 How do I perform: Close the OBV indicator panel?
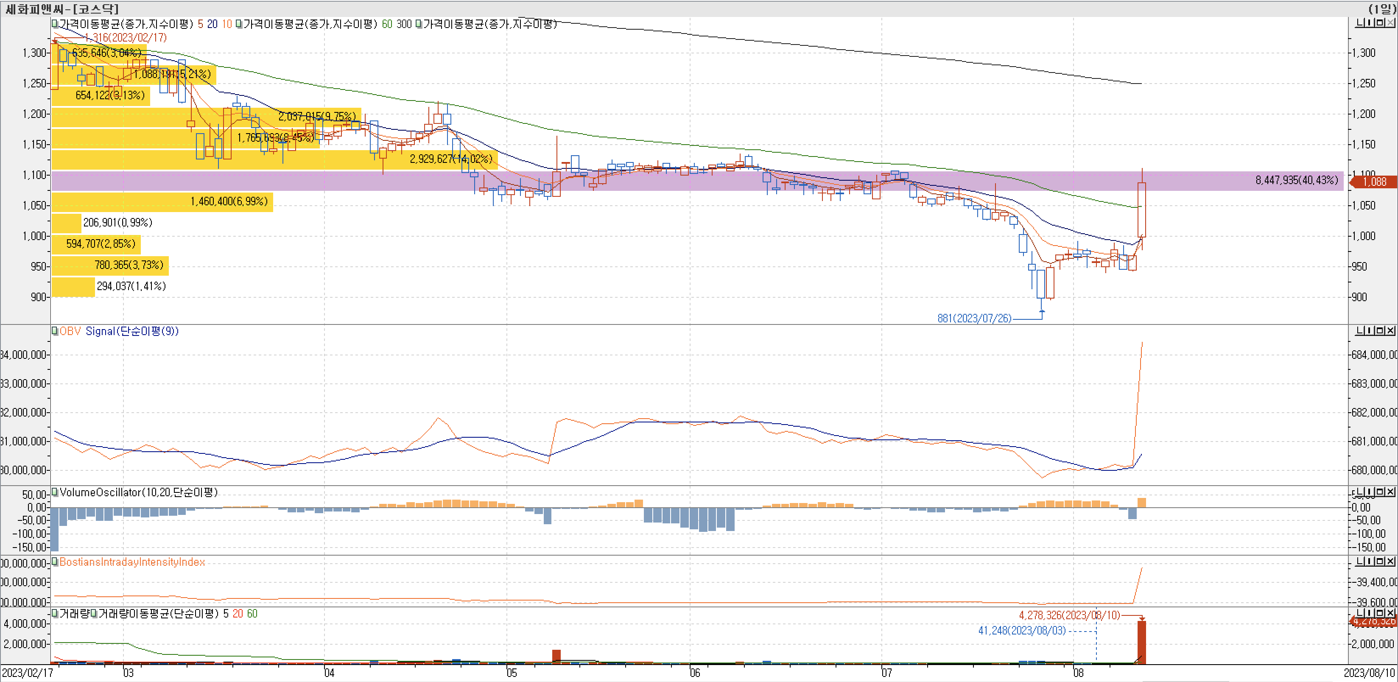coord(1390,331)
